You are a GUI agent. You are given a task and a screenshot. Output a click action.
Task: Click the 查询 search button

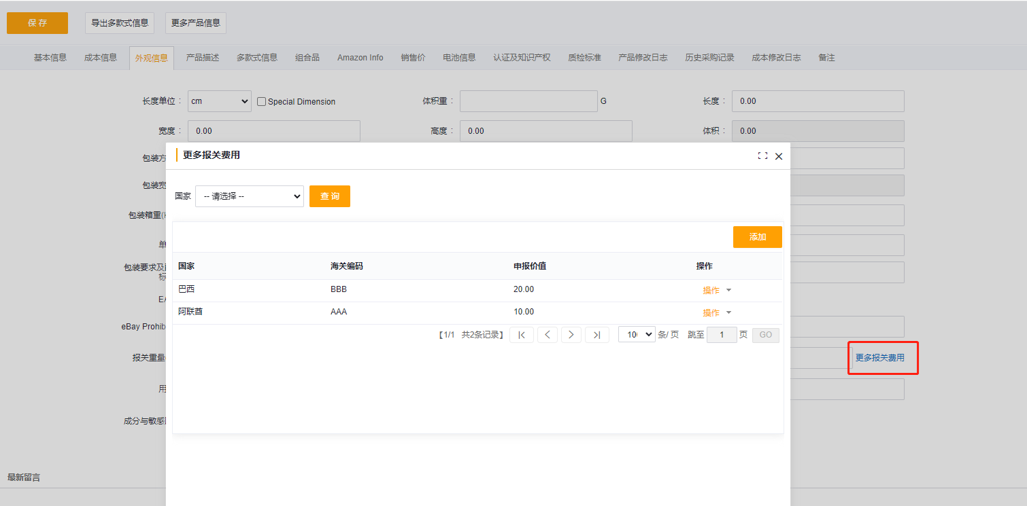click(x=330, y=196)
